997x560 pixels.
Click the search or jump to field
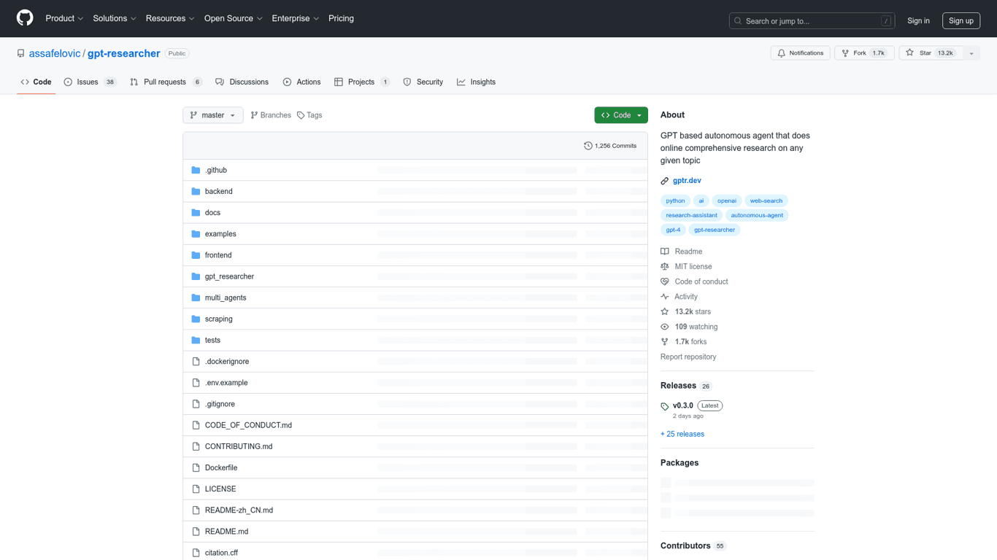click(811, 21)
